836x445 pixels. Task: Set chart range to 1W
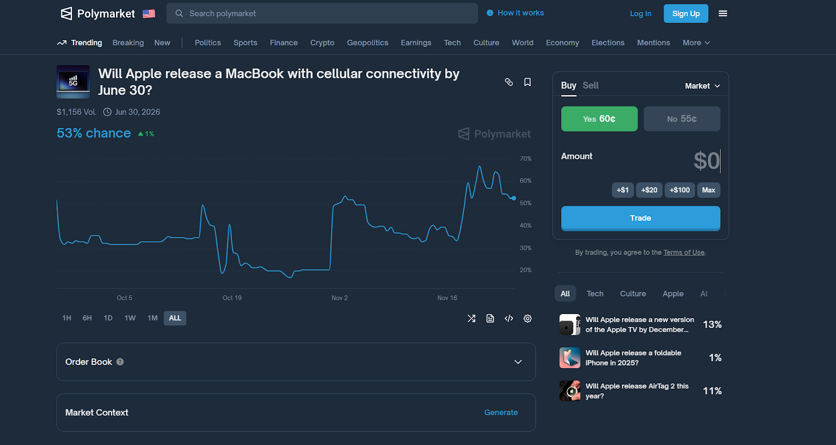point(130,318)
